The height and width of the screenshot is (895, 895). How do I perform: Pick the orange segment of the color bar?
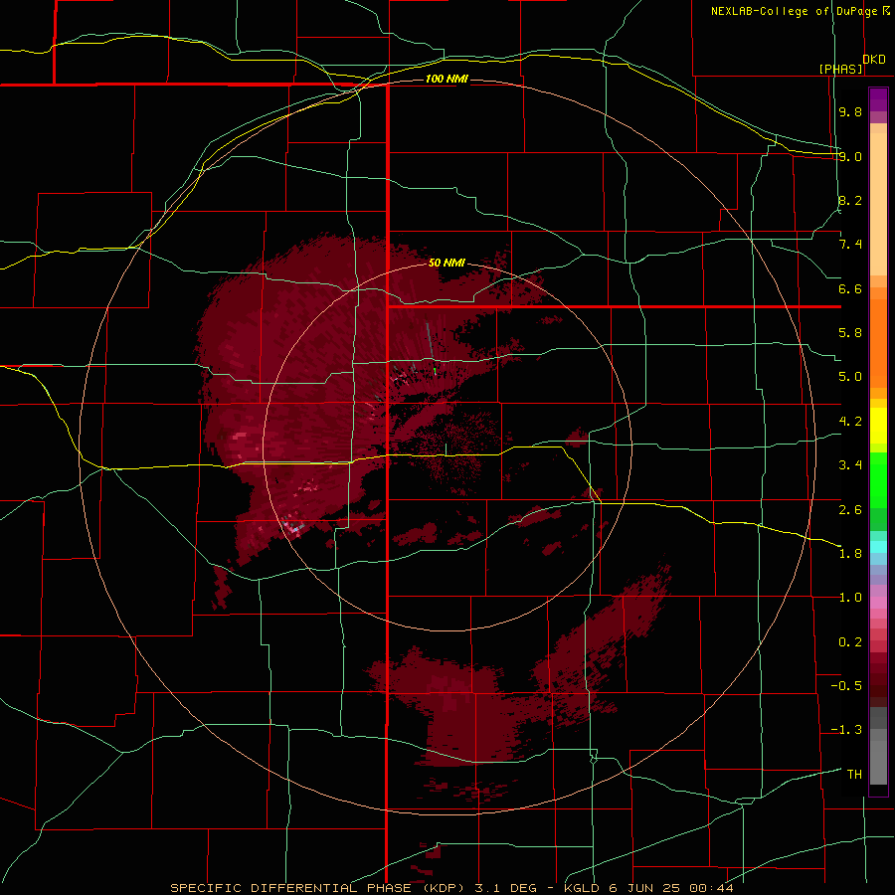pos(878,342)
